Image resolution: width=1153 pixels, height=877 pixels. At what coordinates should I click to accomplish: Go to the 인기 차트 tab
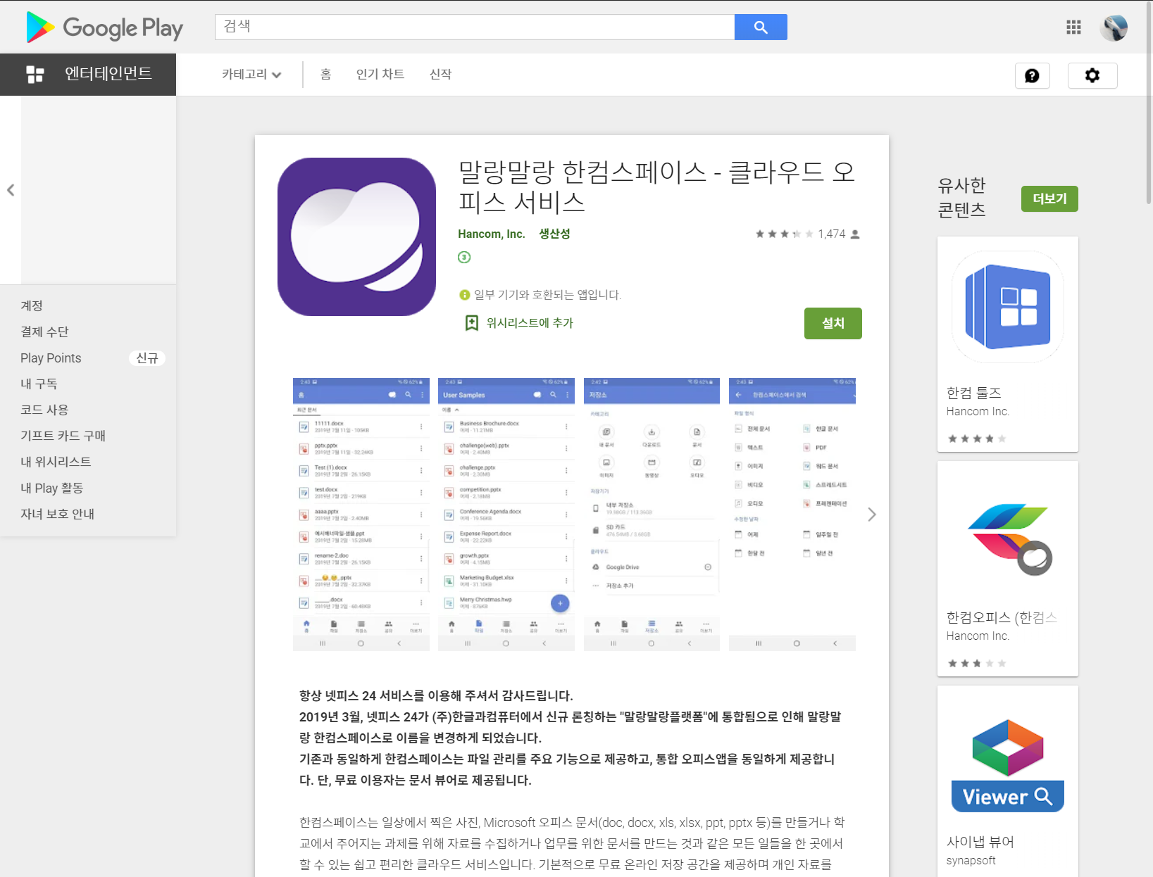click(x=380, y=74)
